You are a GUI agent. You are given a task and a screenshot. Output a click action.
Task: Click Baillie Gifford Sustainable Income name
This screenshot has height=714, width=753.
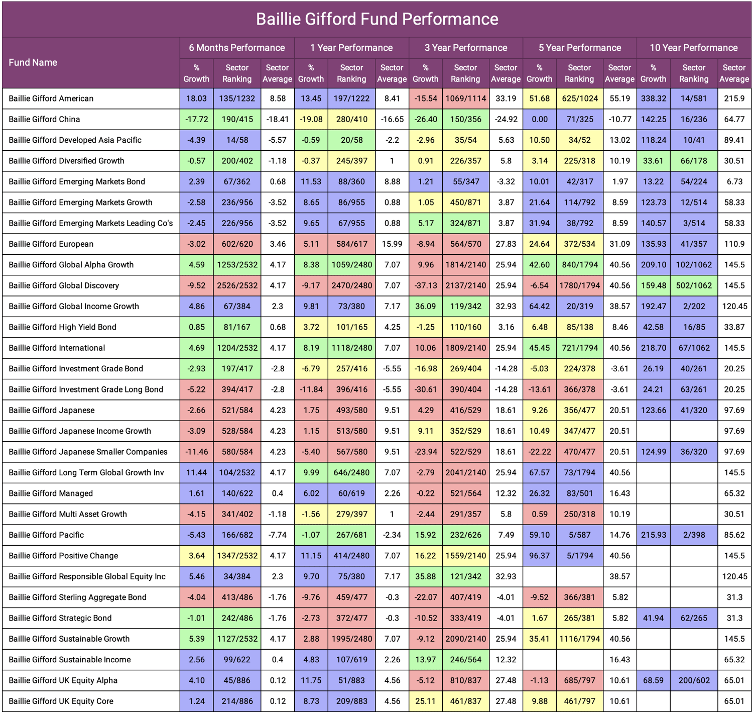pyautogui.click(x=70, y=660)
